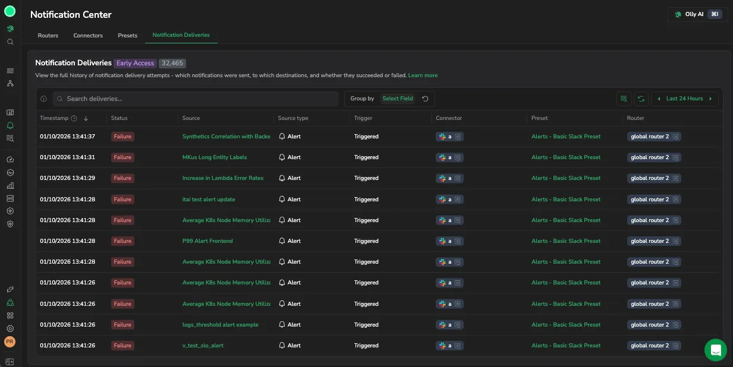Open preset link in v_test_slo_alert row
The height and width of the screenshot is (367, 733).
566,346
